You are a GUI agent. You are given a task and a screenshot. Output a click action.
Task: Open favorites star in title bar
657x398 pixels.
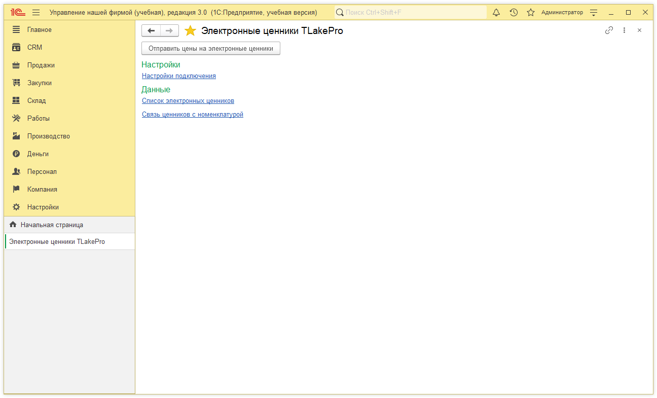pyautogui.click(x=531, y=13)
